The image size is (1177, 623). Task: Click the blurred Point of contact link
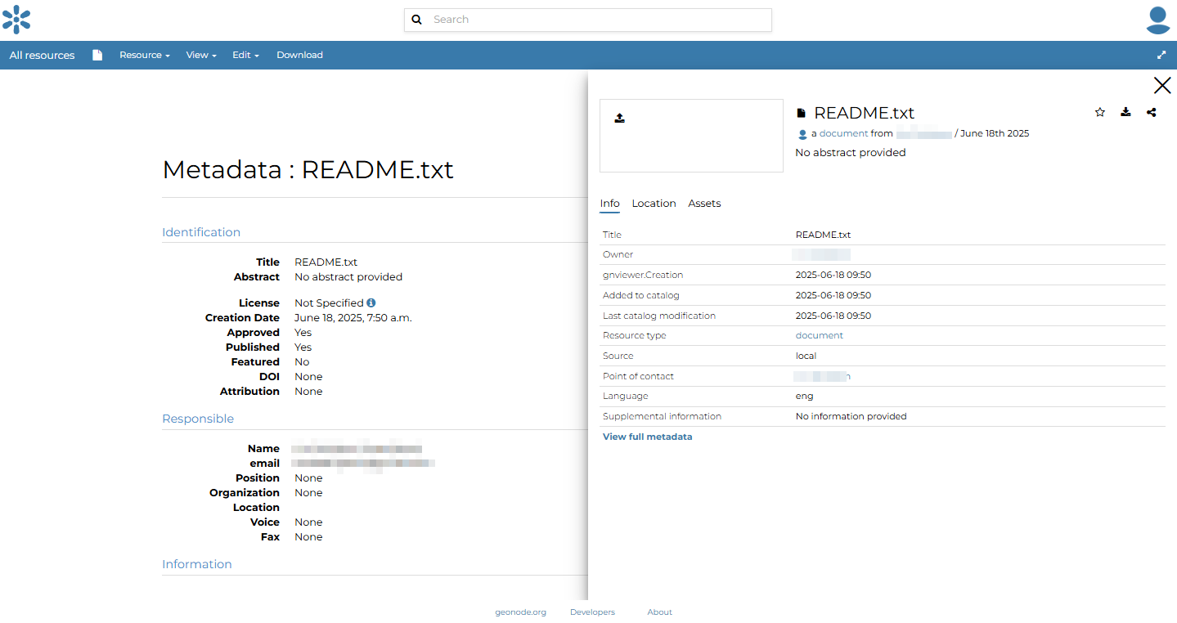823,377
